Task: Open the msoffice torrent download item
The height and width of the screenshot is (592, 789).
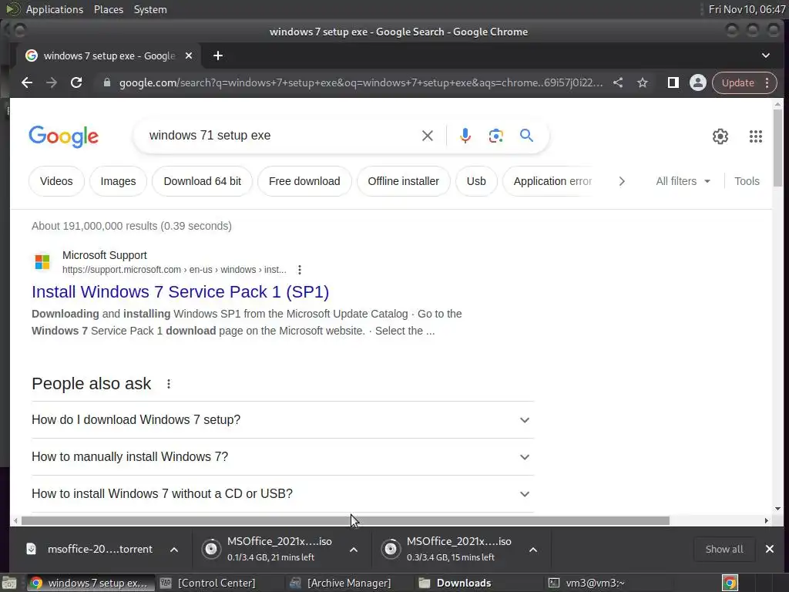Action: (91, 549)
